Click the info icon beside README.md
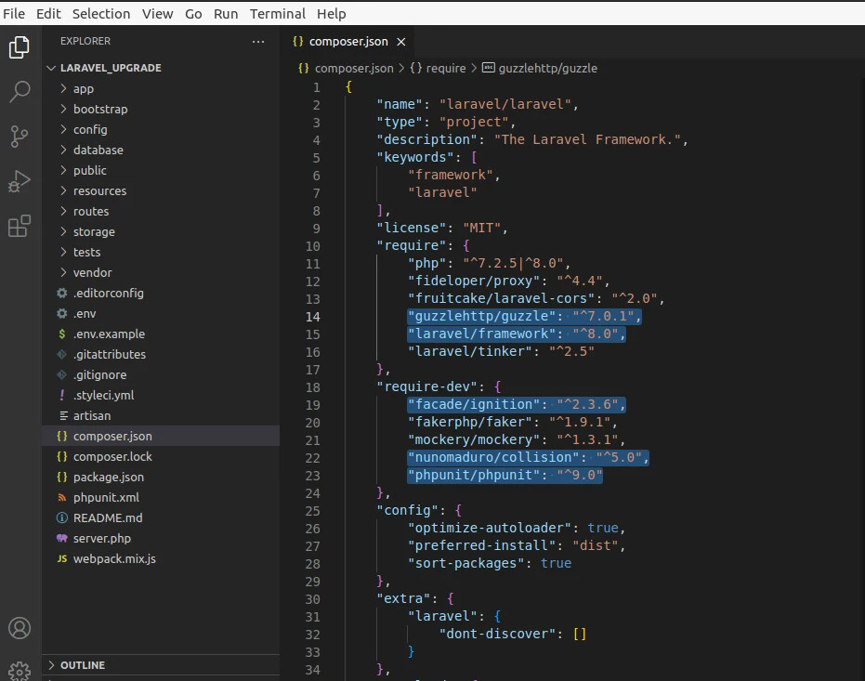Viewport: 865px width, 681px height. tap(62, 517)
